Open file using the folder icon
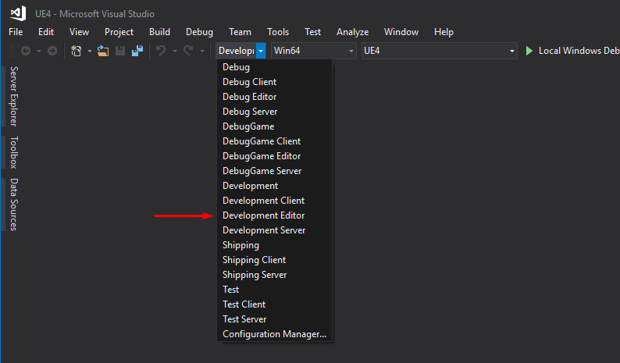 [x=103, y=51]
